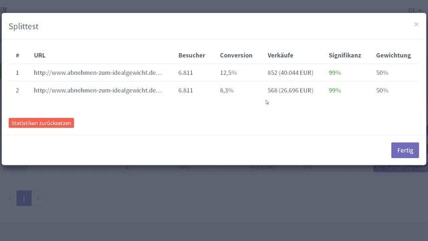Click next page arrow in background pagination

[38, 198]
